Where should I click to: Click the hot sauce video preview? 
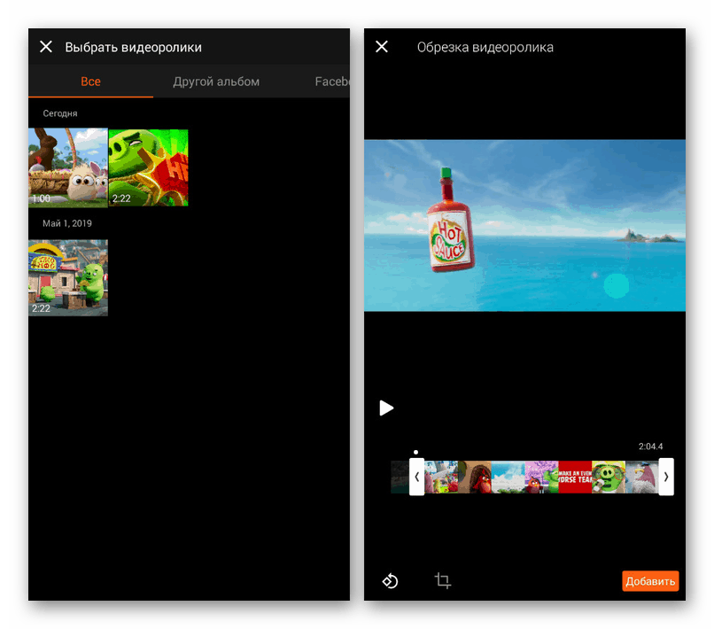pos(524,225)
